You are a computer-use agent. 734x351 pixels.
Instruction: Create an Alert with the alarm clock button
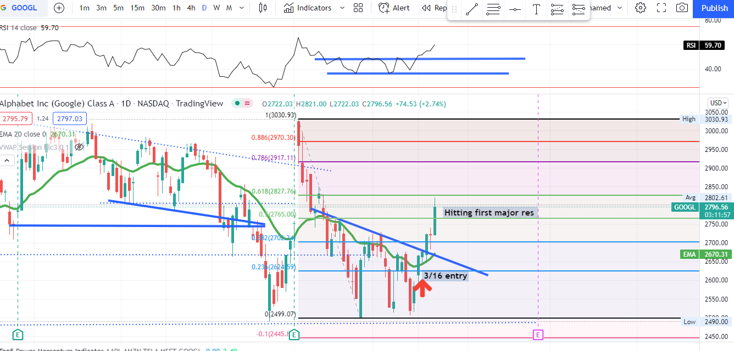pyautogui.click(x=394, y=8)
